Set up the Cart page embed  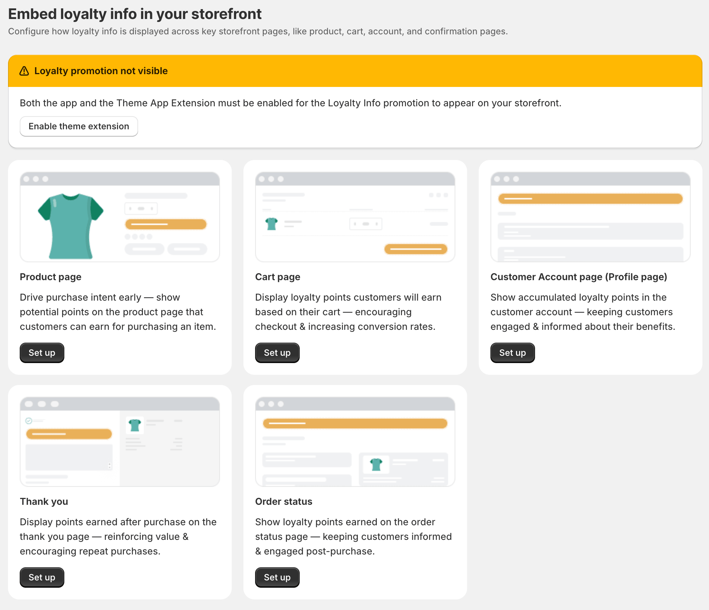coord(277,353)
